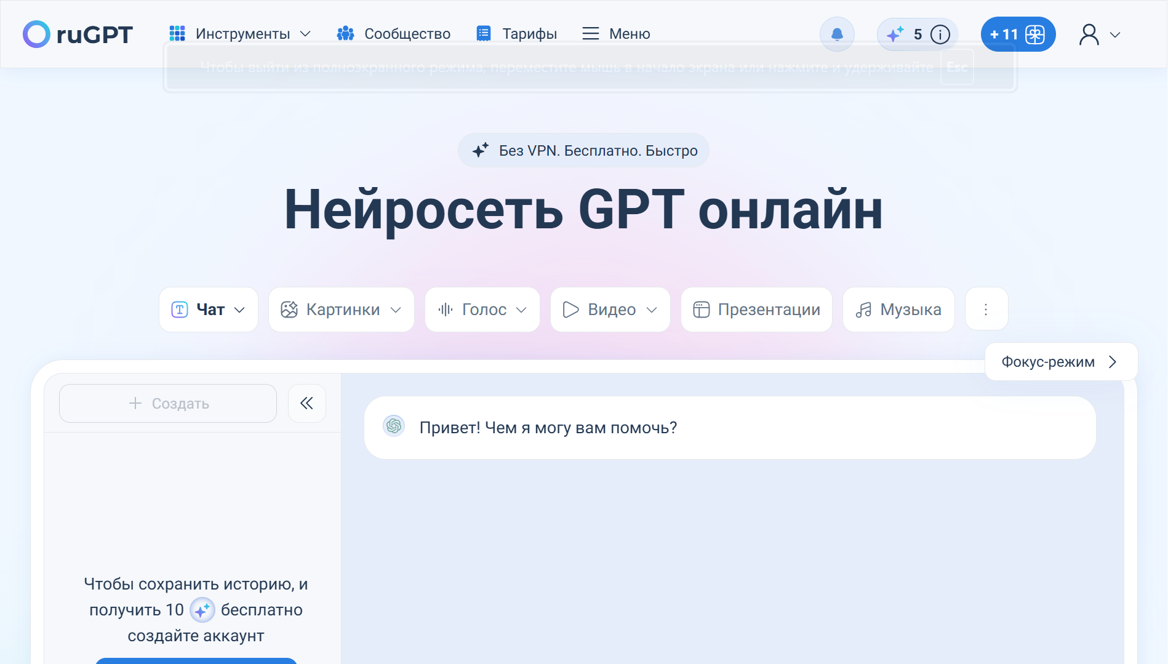The height and width of the screenshot is (664, 1168).
Task: Go to the Тарифы page
Action: (x=517, y=34)
